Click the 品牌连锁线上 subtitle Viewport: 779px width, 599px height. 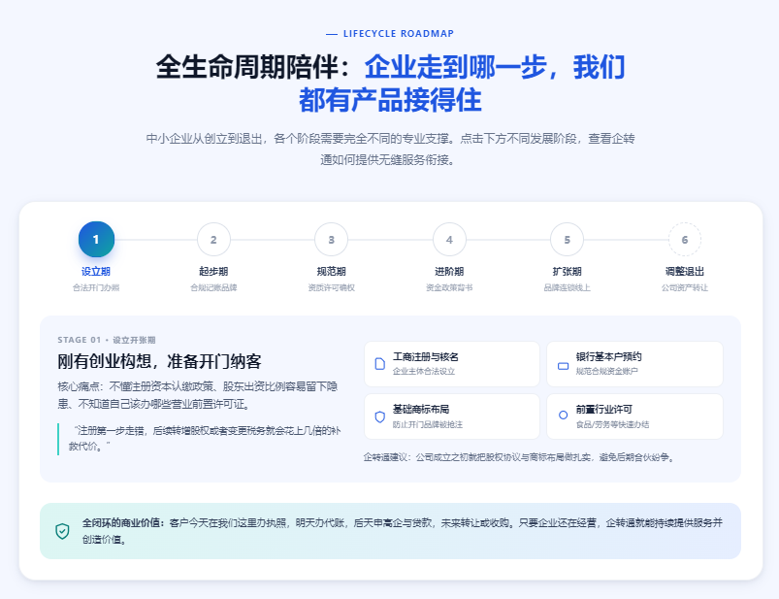(567, 287)
